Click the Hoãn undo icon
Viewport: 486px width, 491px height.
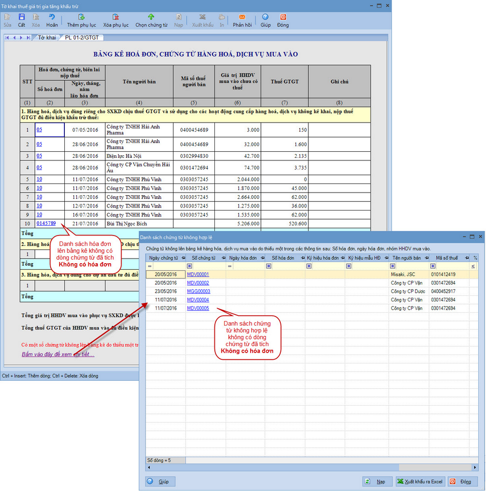click(52, 17)
